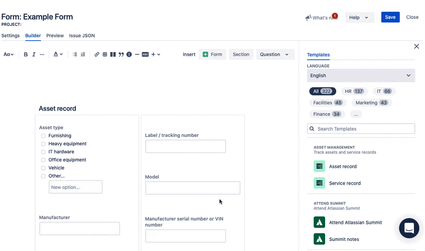Click the Summit notes template icon
The width and height of the screenshot is (425, 251).
(319, 239)
